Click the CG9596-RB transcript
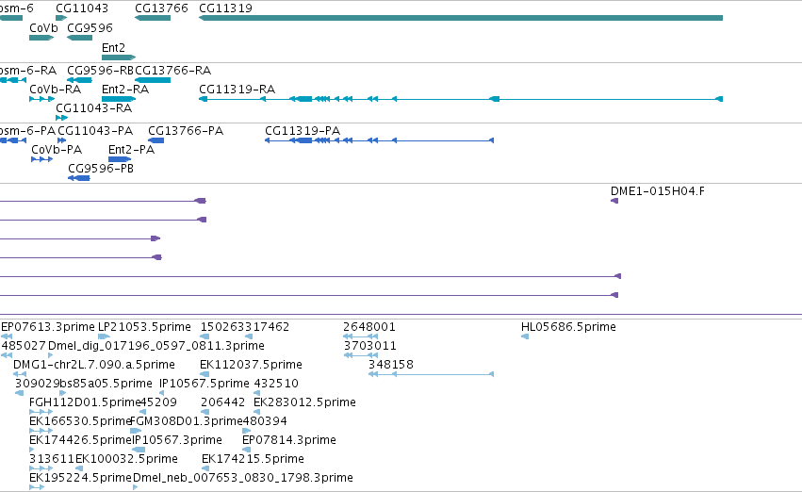 click(80, 80)
